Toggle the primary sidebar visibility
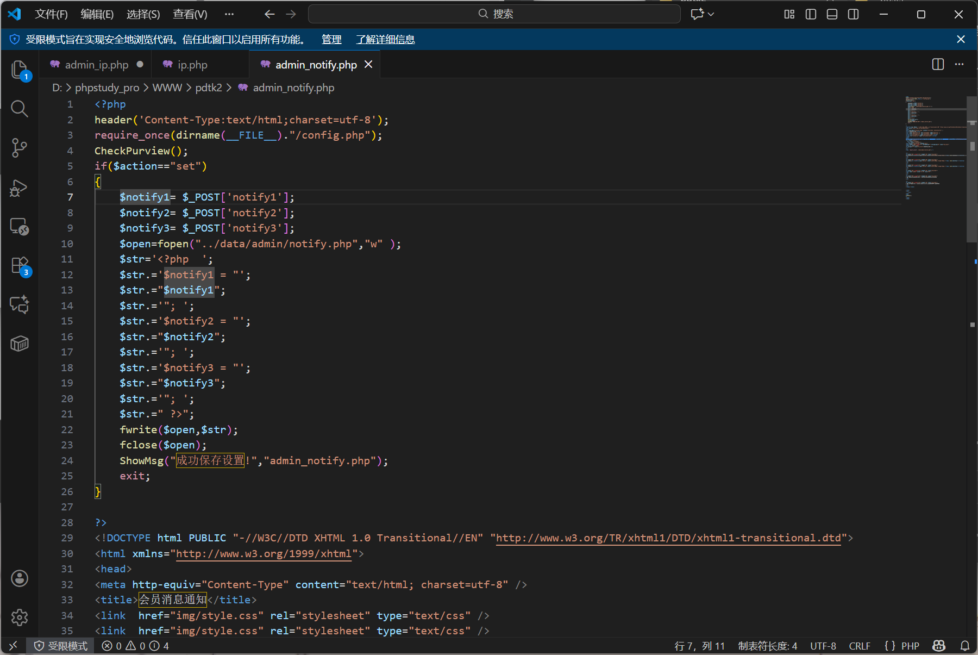Image resolution: width=978 pixels, height=655 pixels. coord(811,14)
